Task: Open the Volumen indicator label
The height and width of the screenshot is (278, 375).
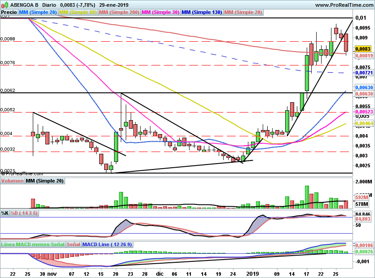Action: (x=12, y=181)
